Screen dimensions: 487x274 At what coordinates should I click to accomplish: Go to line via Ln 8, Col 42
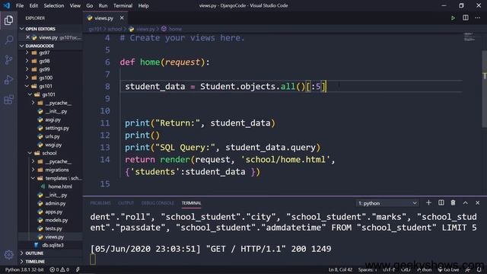point(340,269)
